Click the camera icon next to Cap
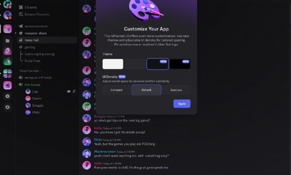Image resolution: width=291 pixels, height=175 pixels. pos(69,91)
